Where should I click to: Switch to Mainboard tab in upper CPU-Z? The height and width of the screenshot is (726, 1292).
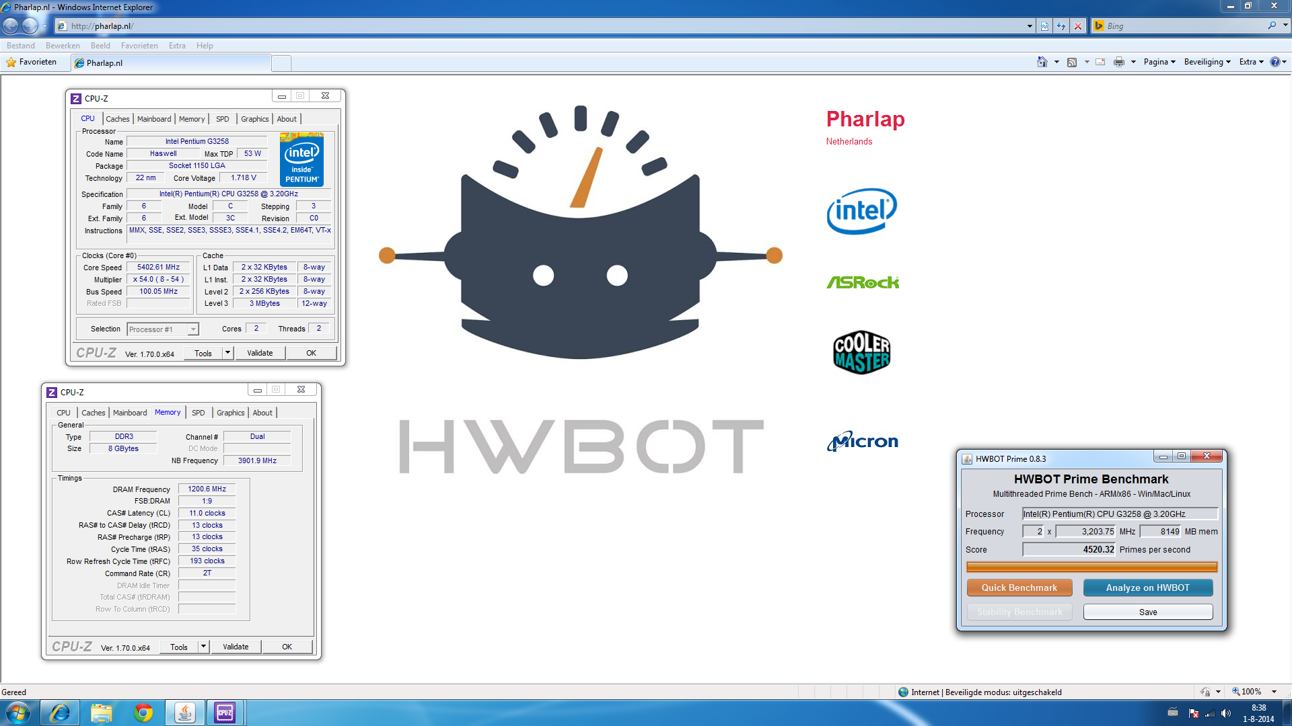click(154, 119)
